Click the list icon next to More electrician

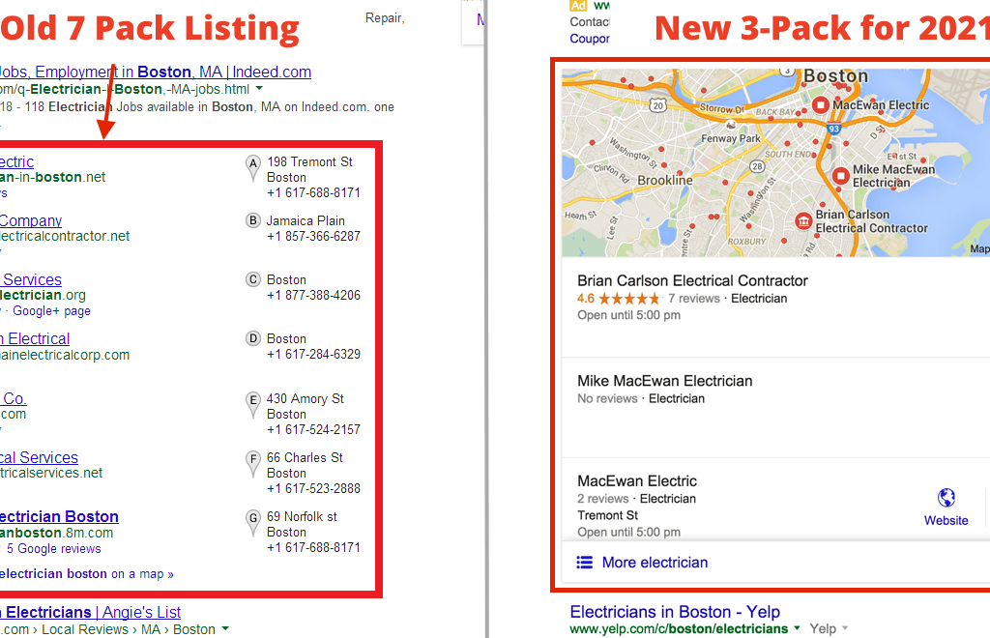pos(584,563)
